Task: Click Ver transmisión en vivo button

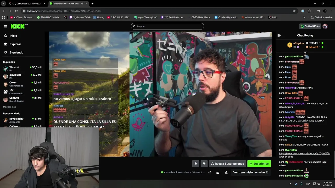Action: point(251,172)
